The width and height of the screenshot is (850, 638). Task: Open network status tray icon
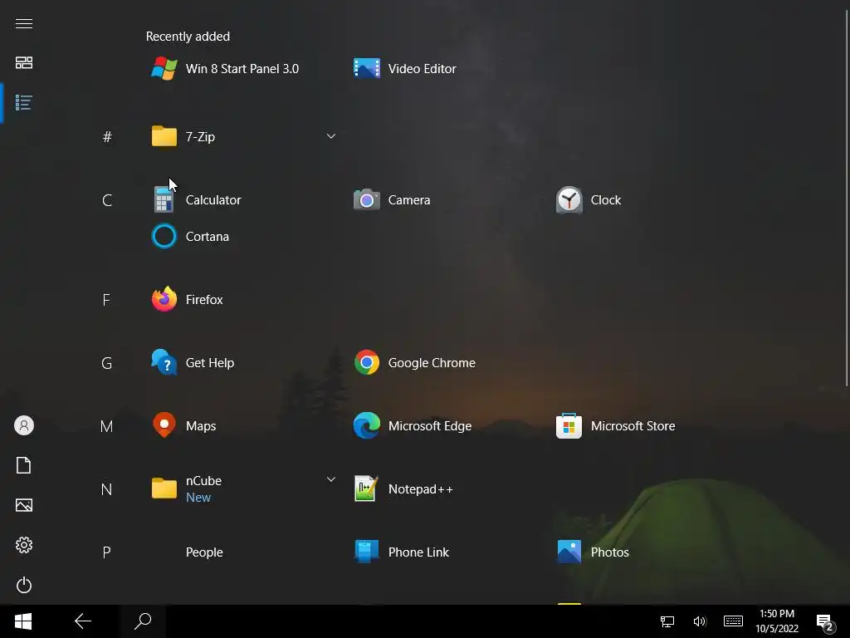pos(667,621)
